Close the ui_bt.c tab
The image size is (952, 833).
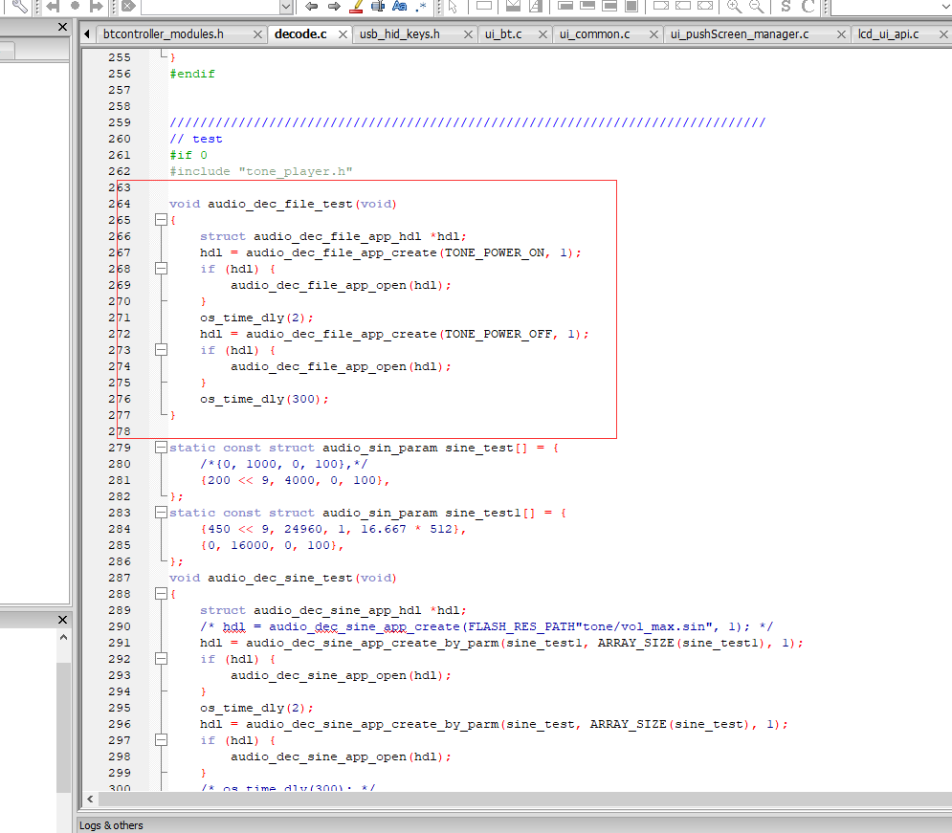click(542, 34)
